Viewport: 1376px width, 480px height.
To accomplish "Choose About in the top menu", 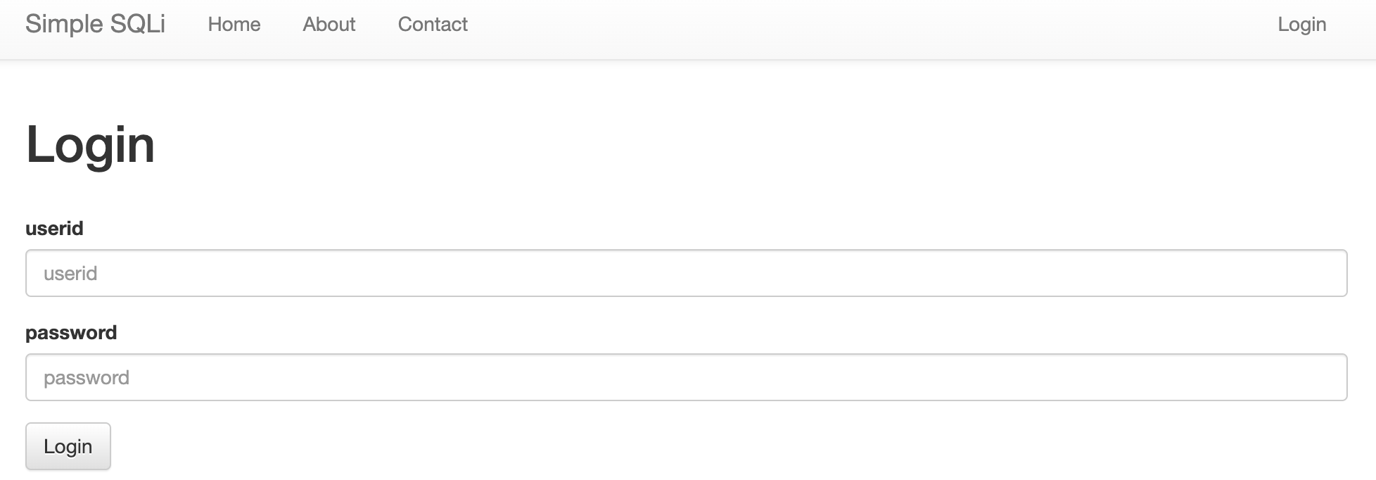I will (x=329, y=25).
